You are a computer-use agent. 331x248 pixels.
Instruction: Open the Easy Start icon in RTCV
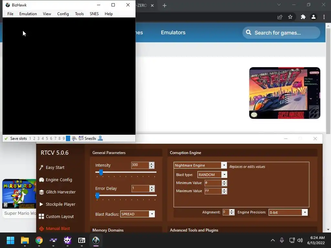coord(41,168)
